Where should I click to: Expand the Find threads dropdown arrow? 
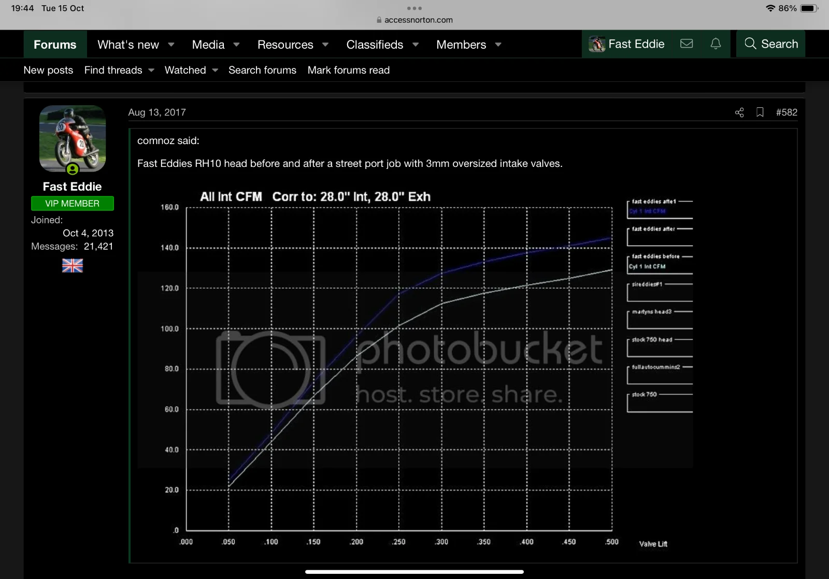click(x=151, y=70)
